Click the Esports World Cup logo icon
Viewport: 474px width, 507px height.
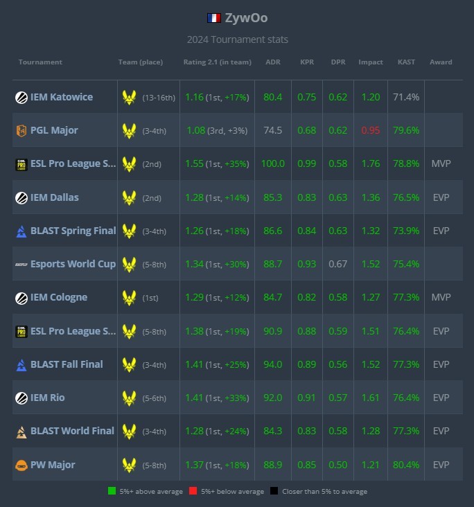point(21,264)
